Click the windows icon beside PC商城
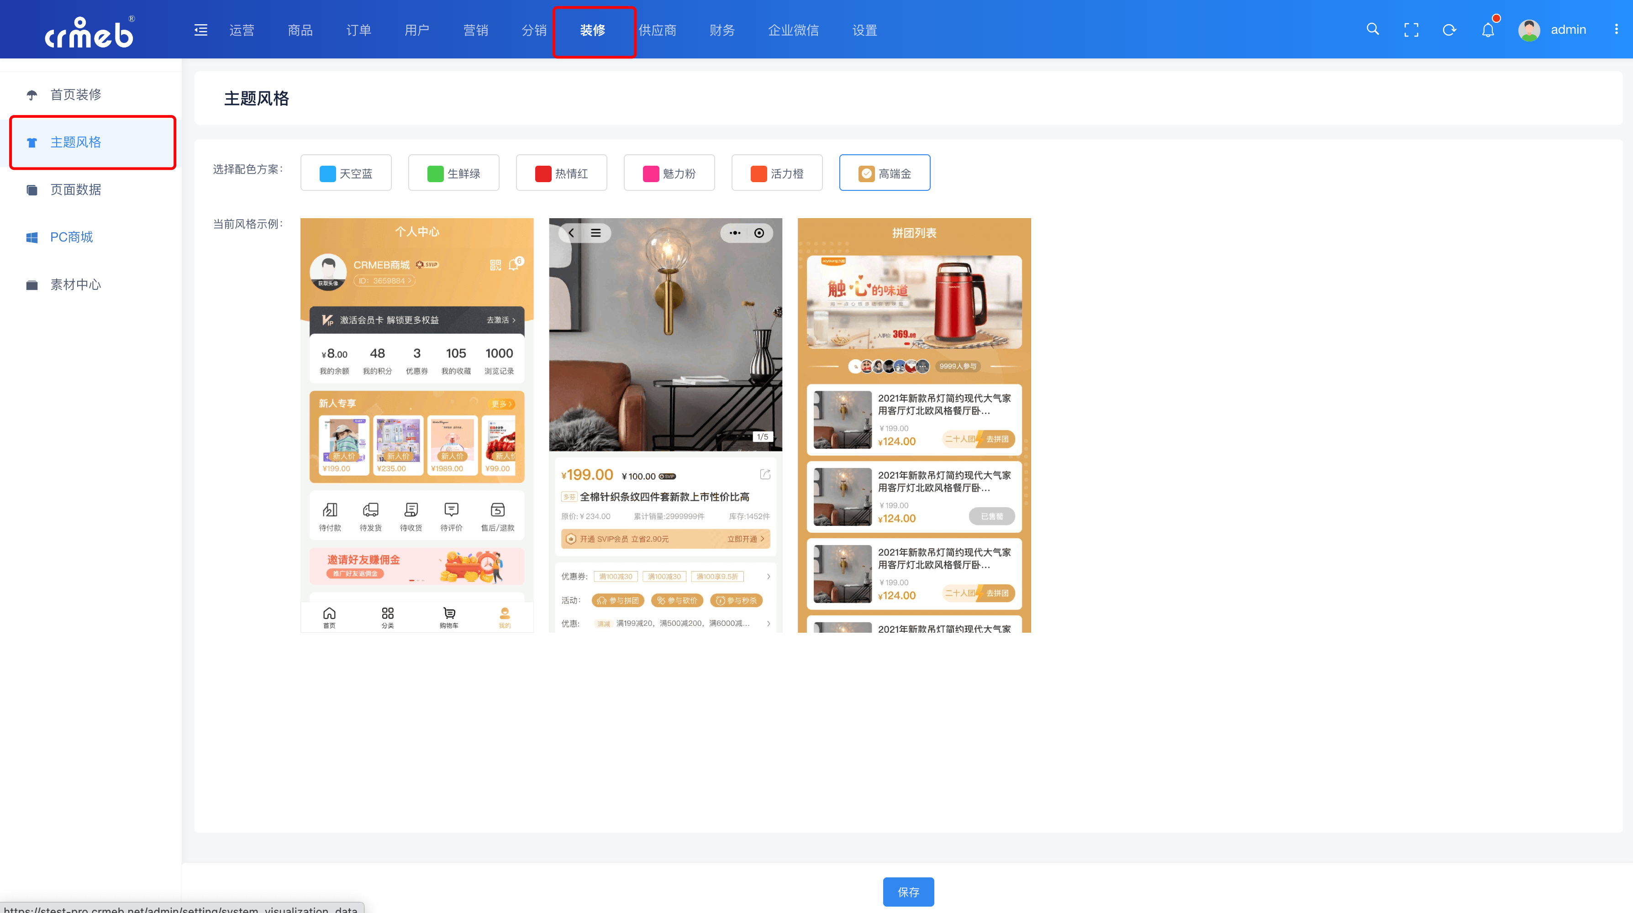The width and height of the screenshot is (1633, 913). [32, 237]
